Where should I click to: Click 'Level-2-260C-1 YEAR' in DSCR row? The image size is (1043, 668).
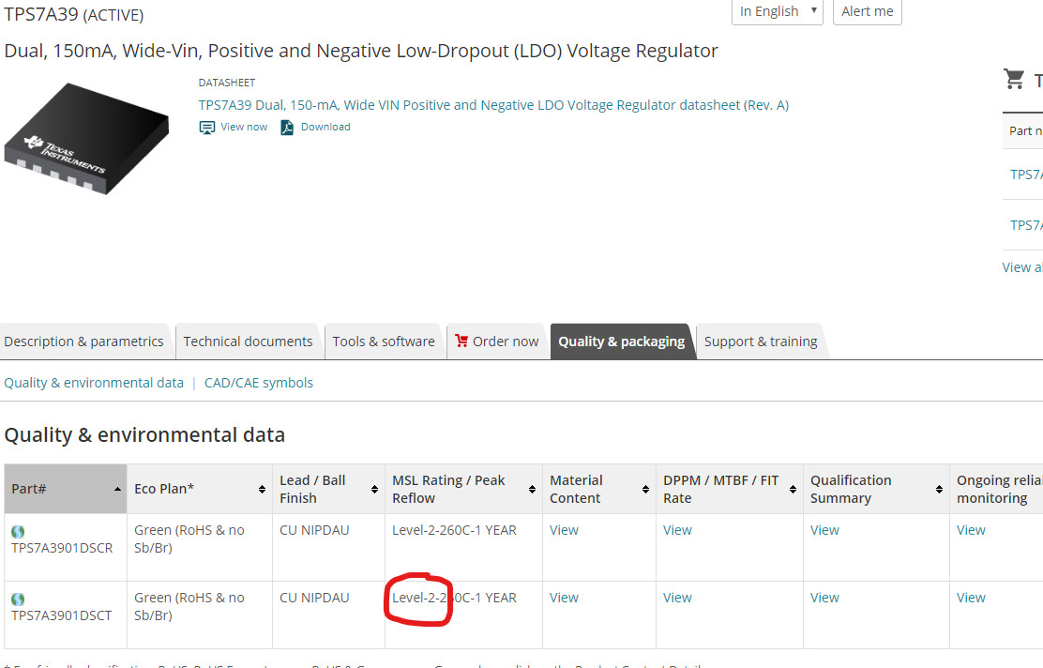454,530
